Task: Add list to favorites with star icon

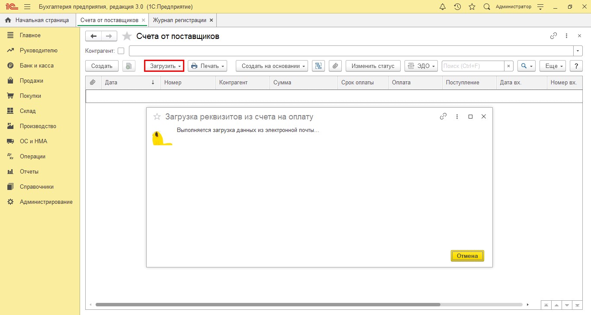Action: 127,36
